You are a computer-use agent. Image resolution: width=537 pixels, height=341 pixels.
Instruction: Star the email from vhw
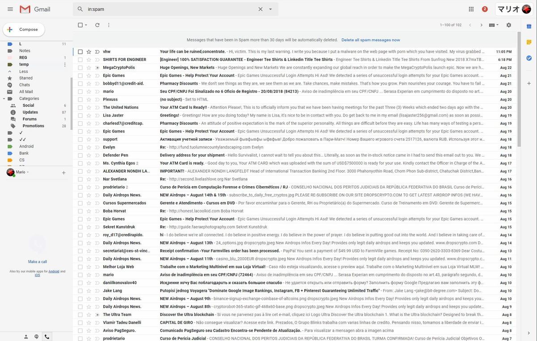tap(89, 51)
